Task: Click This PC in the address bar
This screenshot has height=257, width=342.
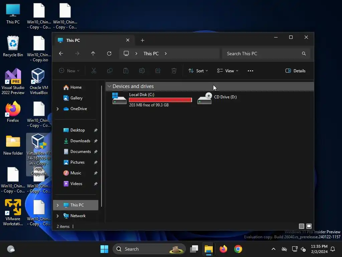Action: 151,54
